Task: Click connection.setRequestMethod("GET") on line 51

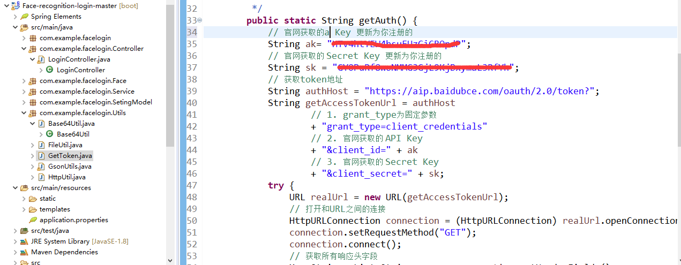Action: [x=383, y=232]
